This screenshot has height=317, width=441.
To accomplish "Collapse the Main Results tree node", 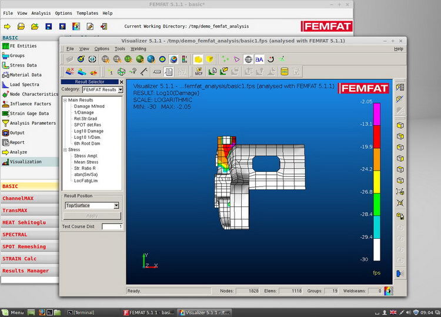I will tap(65, 101).
